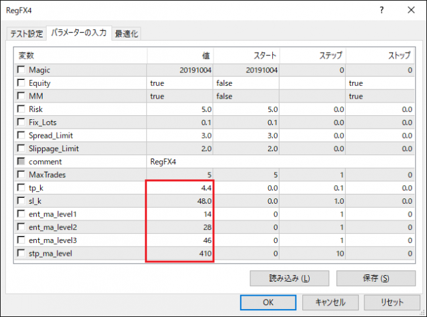The height and width of the screenshot is (317, 427).
Task: Open the 最適化 tab
Action: [126, 34]
